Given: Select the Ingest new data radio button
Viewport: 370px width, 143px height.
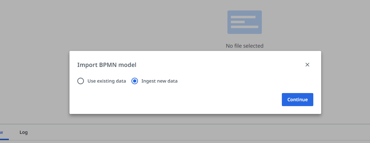Looking at the screenshot, I should [x=135, y=81].
